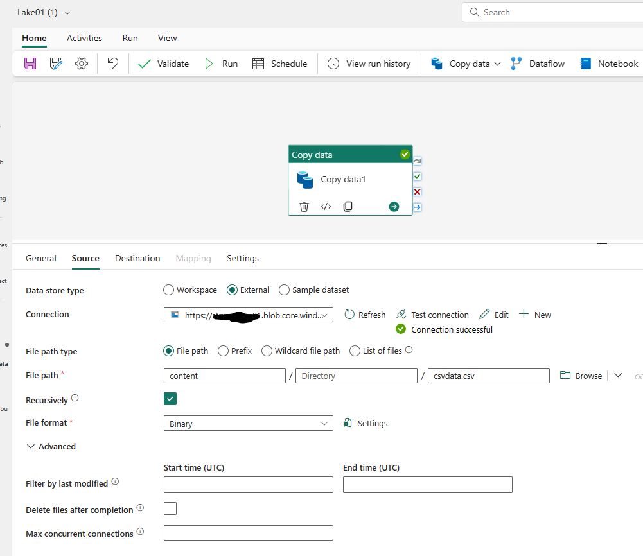The height and width of the screenshot is (556, 643).
Task: Select the On fail red X connector
Action: point(417,192)
